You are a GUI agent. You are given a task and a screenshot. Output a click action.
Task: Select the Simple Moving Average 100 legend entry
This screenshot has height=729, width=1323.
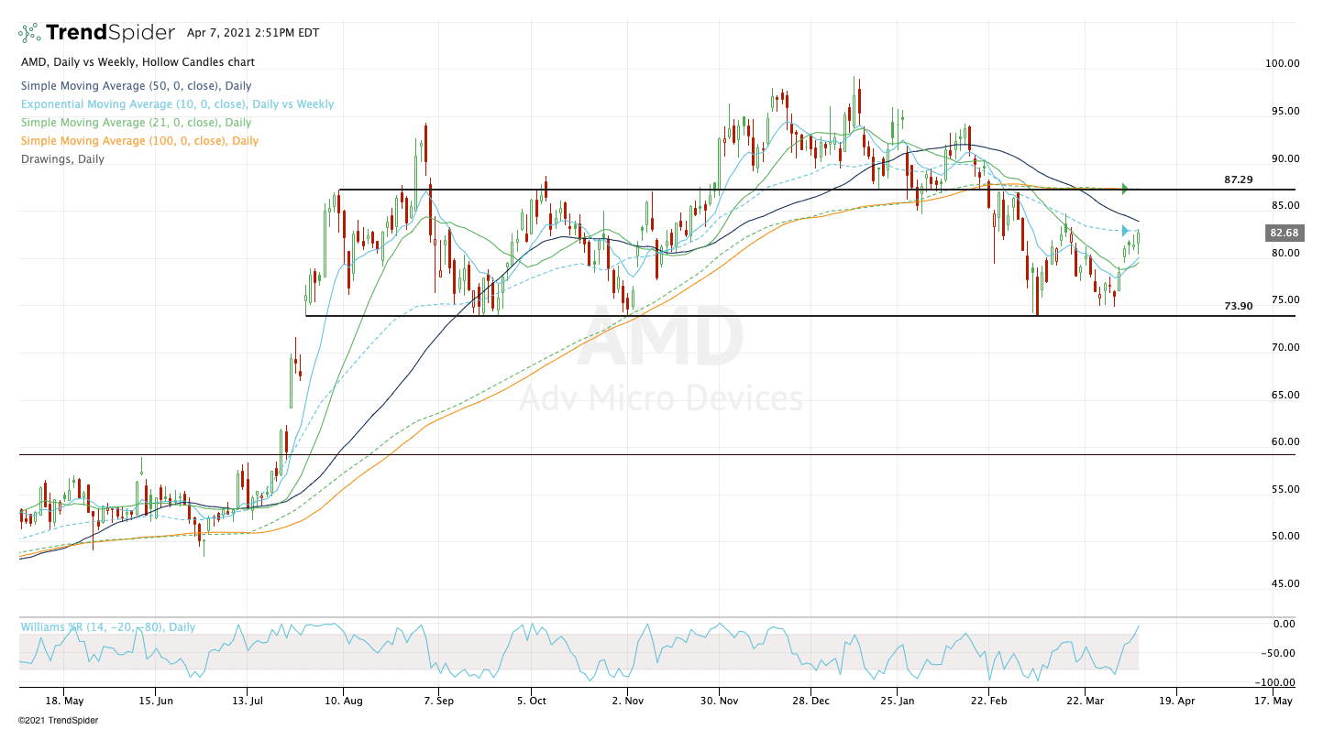pyautogui.click(x=139, y=141)
